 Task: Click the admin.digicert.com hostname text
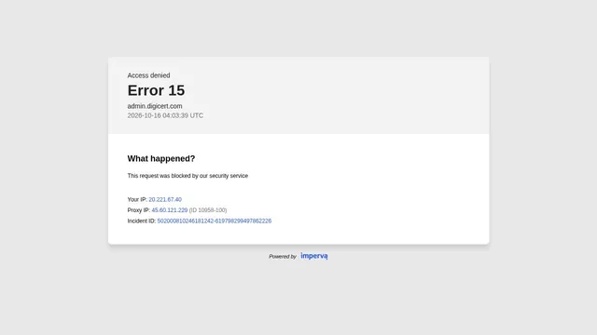point(155,106)
